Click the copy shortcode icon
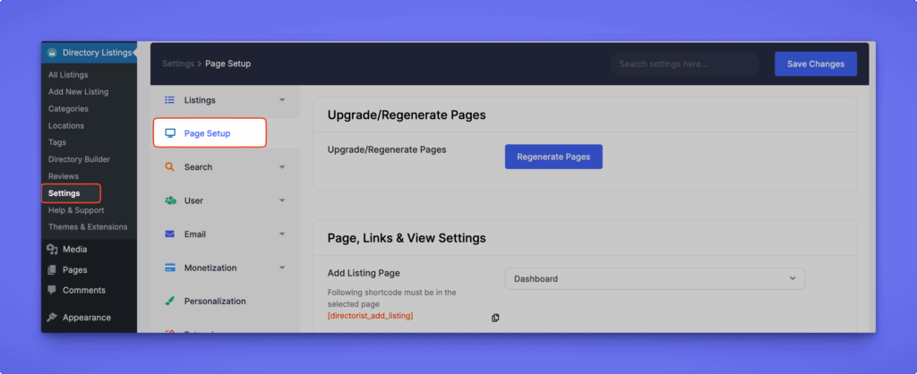The height and width of the screenshot is (374, 917). click(x=495, y=318)
